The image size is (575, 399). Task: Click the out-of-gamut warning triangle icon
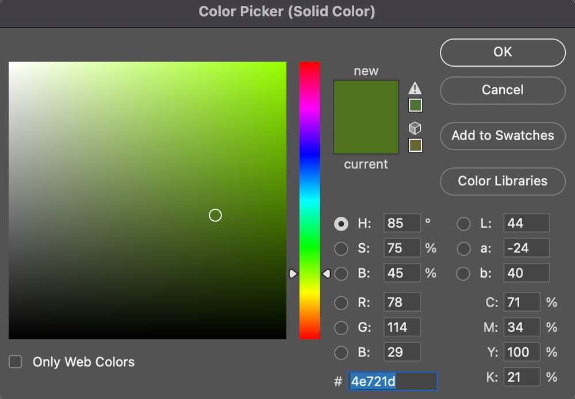pos(415,88)
